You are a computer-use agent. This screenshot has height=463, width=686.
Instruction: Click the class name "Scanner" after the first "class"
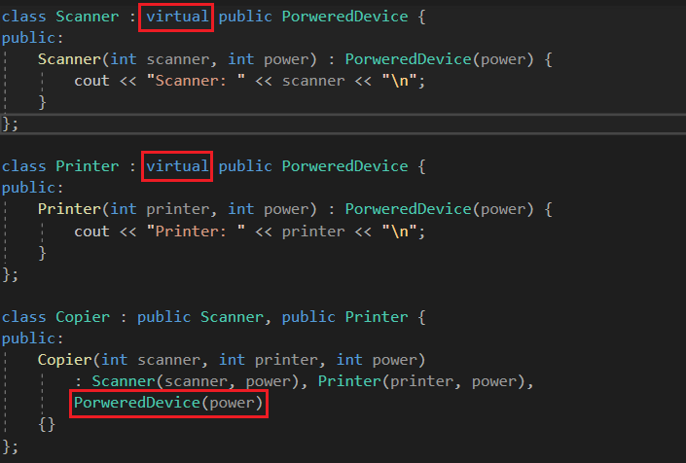coord(87,17)
